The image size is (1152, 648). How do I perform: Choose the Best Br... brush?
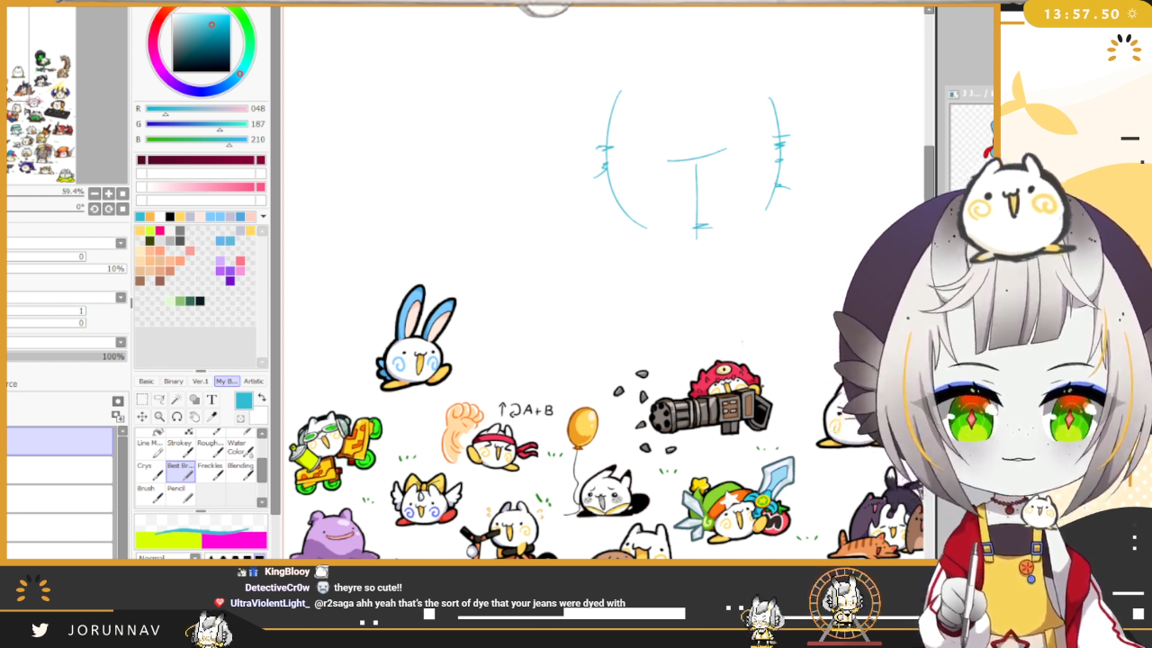click(180, 471)
